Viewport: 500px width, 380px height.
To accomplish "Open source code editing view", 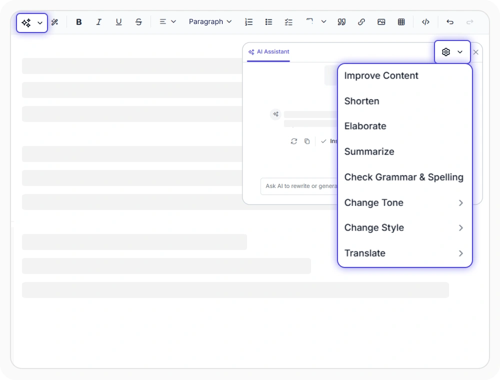I will [425, 22].
